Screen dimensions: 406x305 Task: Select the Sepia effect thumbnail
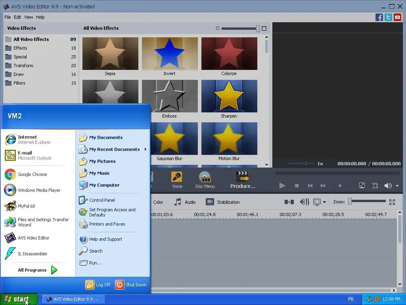pyautogui.click(x=110, y=54)
